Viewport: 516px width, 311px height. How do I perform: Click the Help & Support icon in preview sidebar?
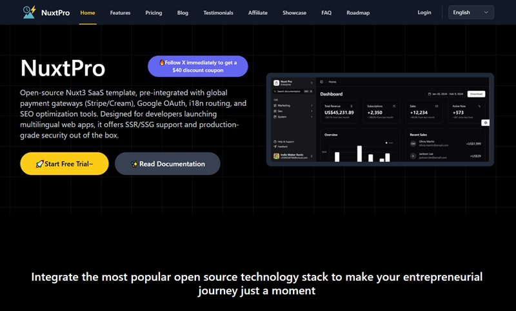(x=275, y=141)
